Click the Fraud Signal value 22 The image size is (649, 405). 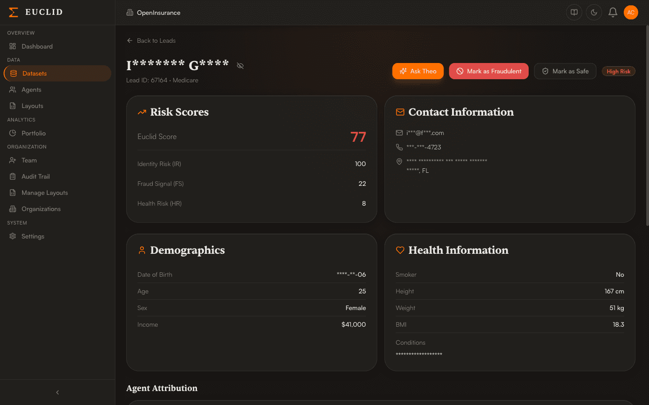[x=362, y=184]
